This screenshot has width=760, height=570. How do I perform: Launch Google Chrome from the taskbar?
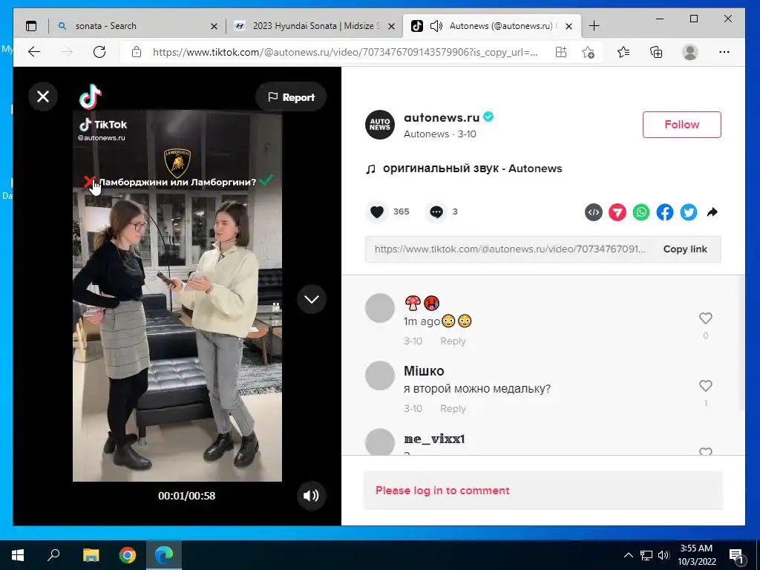point(128,555)
